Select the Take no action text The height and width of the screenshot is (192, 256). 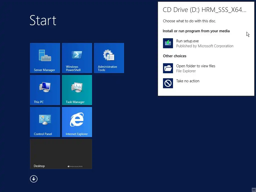tap(188, 81)
